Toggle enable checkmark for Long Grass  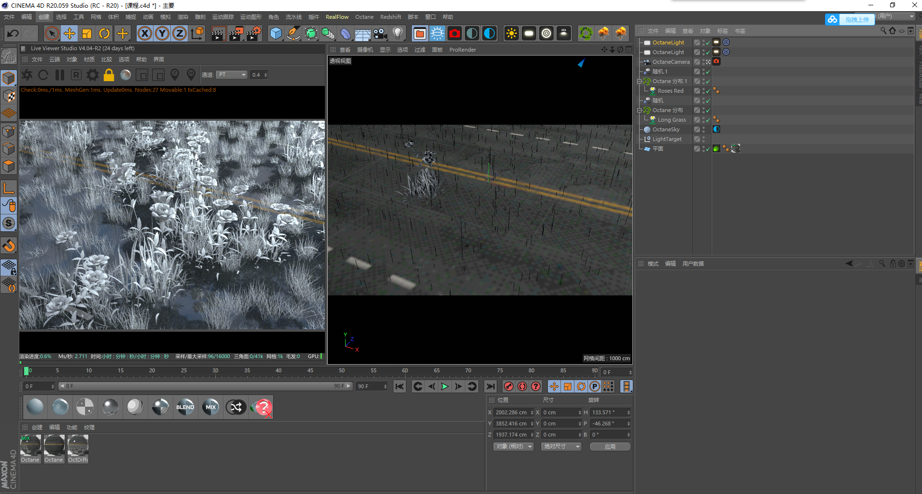(708, 120)
